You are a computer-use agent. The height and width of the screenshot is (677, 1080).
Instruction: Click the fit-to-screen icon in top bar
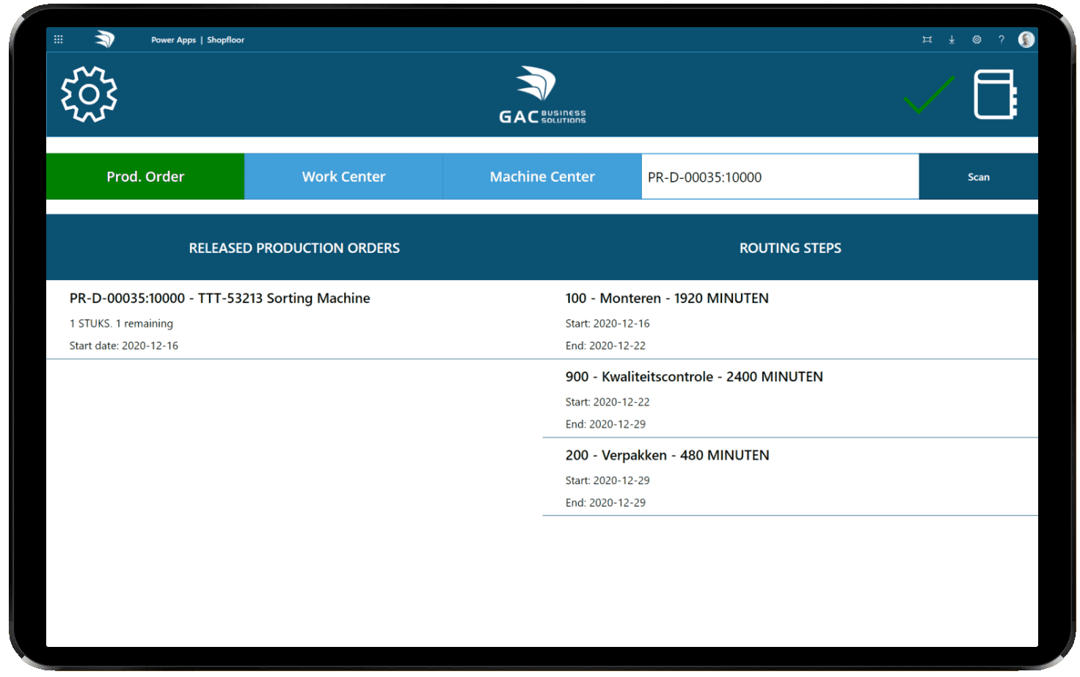(x=927, y=40)
